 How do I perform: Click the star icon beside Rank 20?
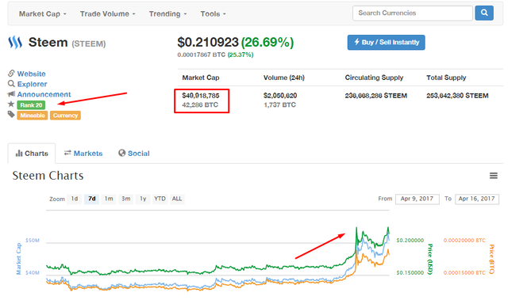(x=11, y=104)
